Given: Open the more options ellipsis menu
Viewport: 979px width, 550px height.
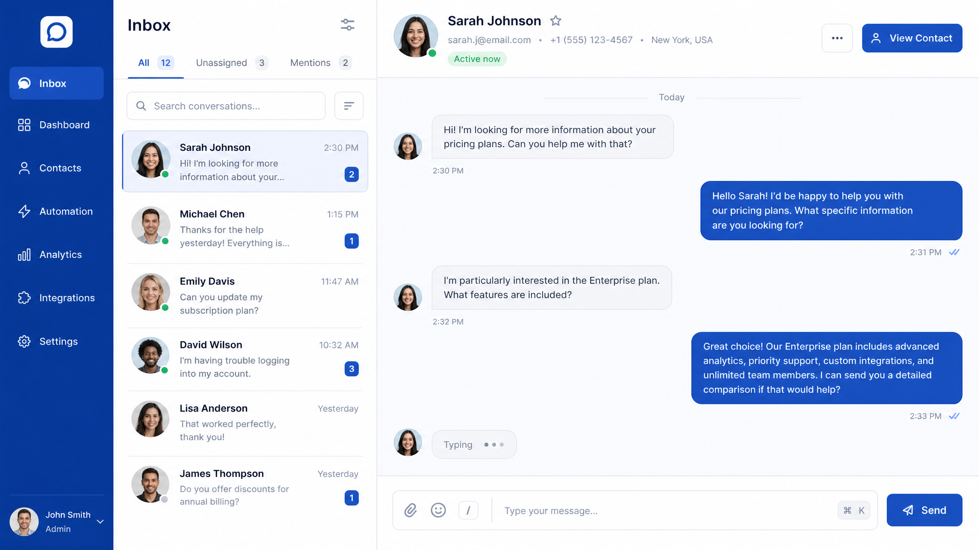Looking at the screenshot, I should [837, 38].
